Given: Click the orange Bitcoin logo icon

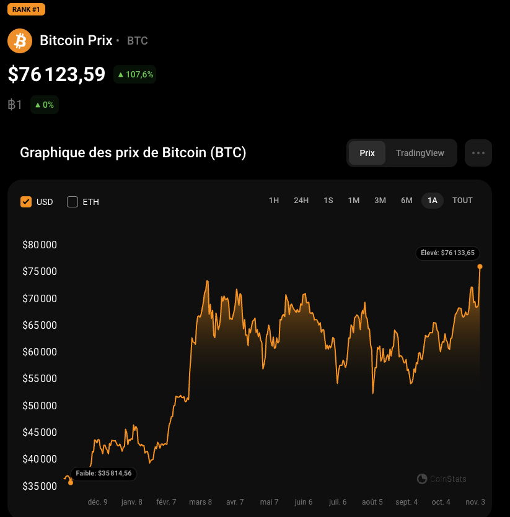Looking at the screenshot, I should pyautogui.click(x=20, y=41).
